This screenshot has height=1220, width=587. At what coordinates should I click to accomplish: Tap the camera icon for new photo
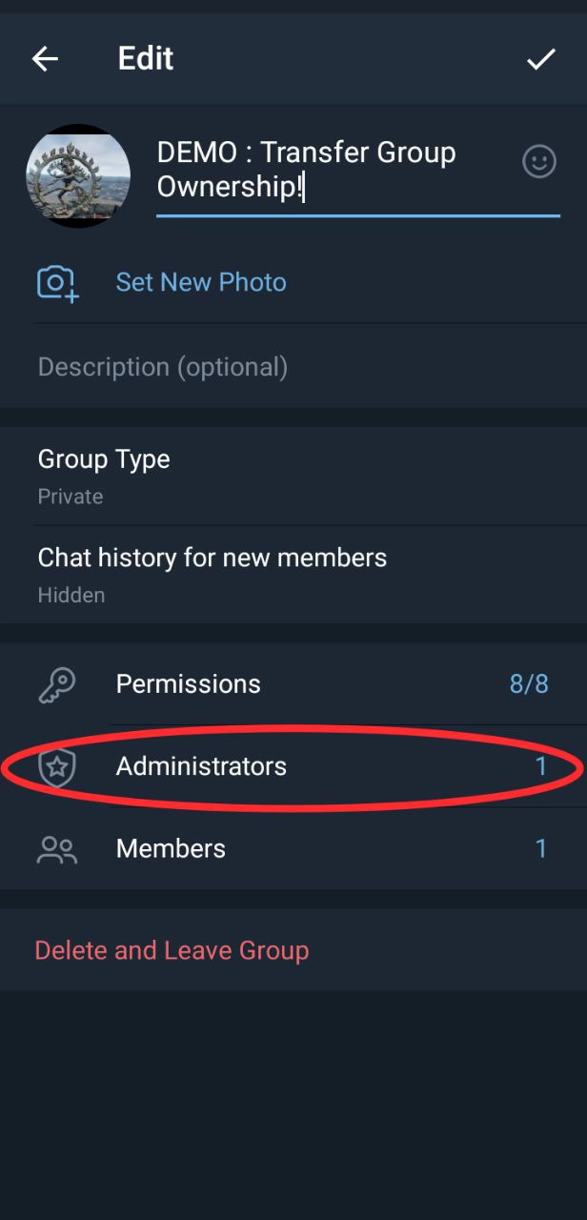(x=57, y=283)
